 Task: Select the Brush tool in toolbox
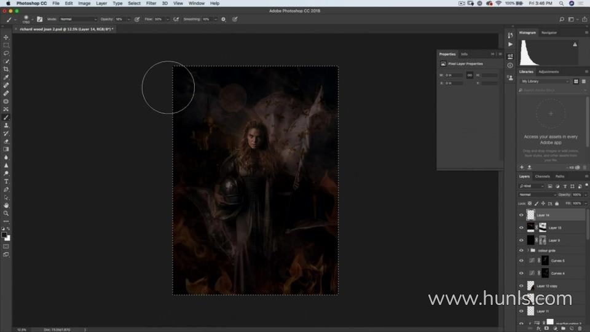click(6, 117)
